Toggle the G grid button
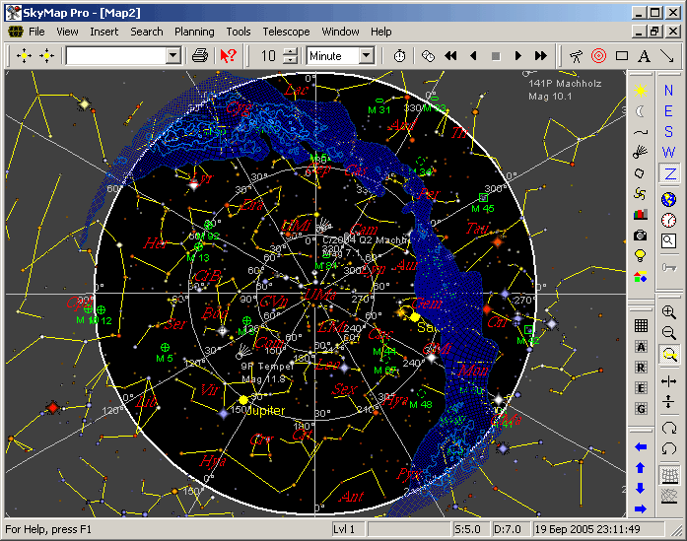This screenshot has width=687, height=541. (641, 409)
